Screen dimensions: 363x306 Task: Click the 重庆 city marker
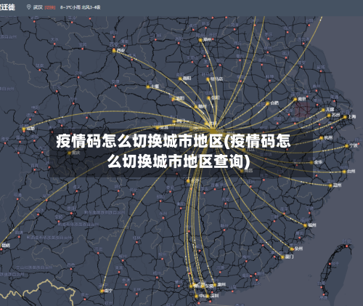[70, 153]
